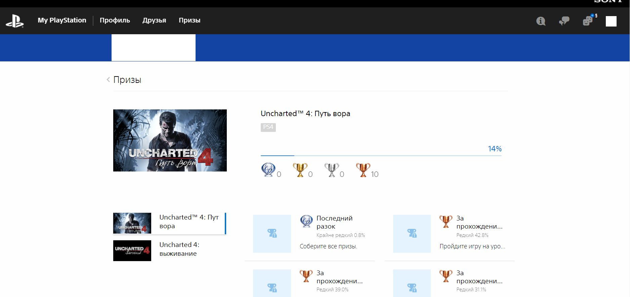
Task: Click the PS4 platform badge
Action: click(x=268, y=127)
